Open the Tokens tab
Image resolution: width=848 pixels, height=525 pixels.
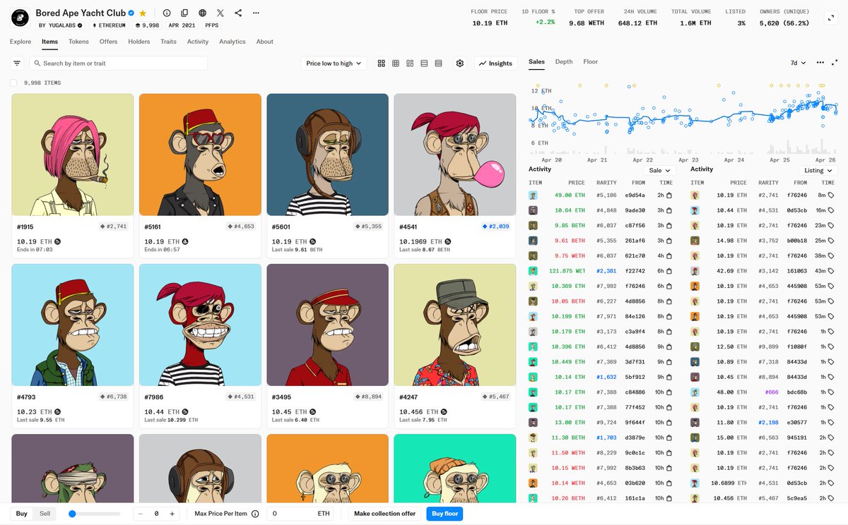pos(78,42)
